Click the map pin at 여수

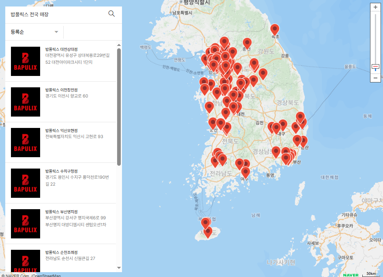pos(246,172)
